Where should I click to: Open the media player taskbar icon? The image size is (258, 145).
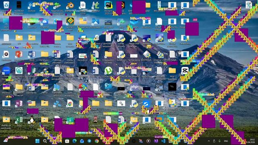(148, 141)
